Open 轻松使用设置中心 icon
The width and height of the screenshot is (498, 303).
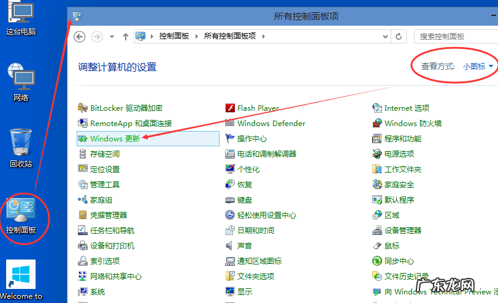tap(230, 215)
